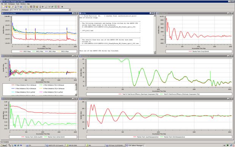Open the Edit menu
The height and width of the screenshot is (147, 235).
[6, 4]
